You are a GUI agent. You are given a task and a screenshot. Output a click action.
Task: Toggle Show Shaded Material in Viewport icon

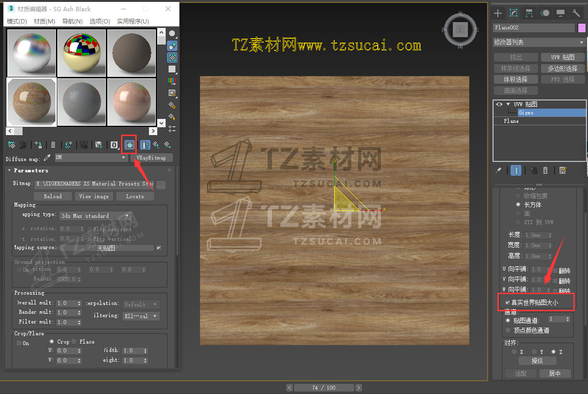129,145
